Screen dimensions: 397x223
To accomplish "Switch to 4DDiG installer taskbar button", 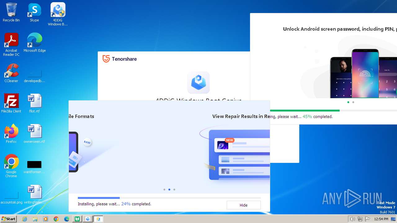I will [x=88, y=219].
